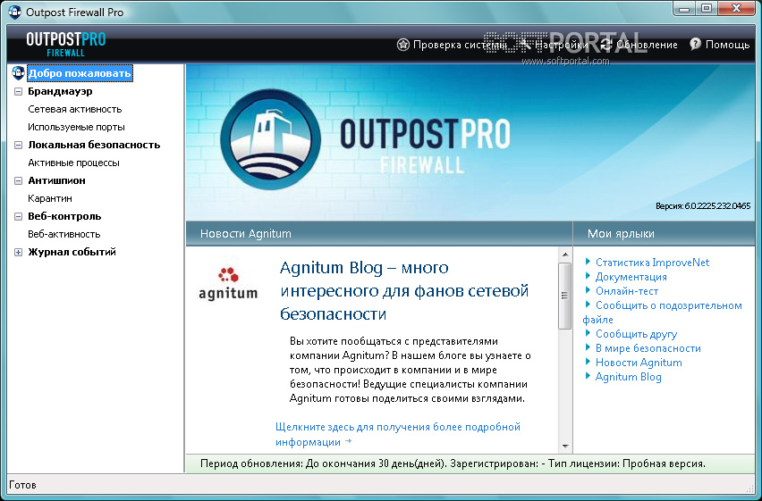Click the arrow bullet beside Документация
Viewport: 762px width, 501px height.
coord(588,276)
